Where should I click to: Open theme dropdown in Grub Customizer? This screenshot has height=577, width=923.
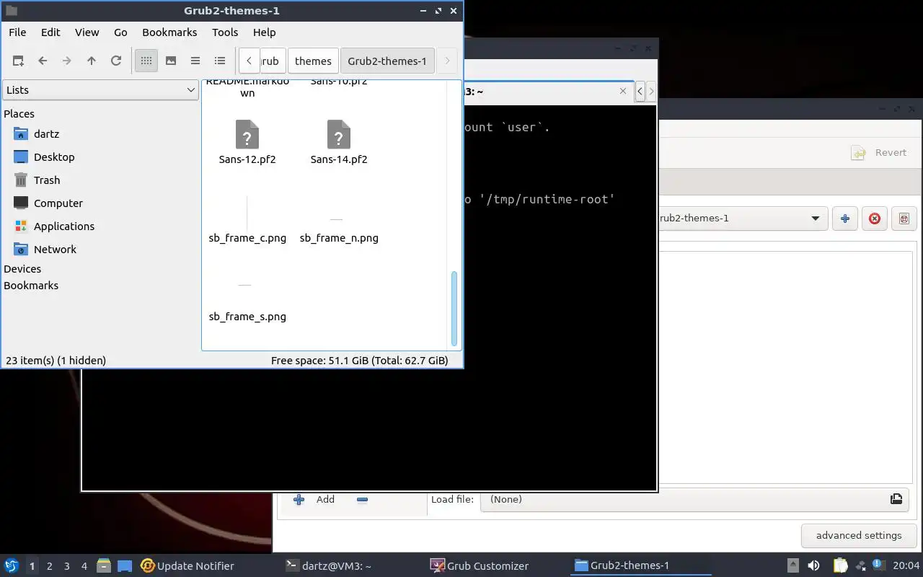coord(742,219)
